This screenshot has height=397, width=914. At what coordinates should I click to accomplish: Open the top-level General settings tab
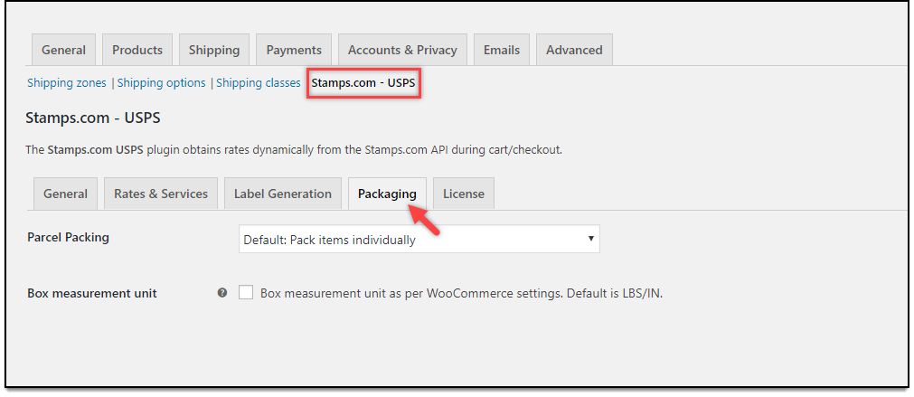pyautogui.click(x=63, y=50)
